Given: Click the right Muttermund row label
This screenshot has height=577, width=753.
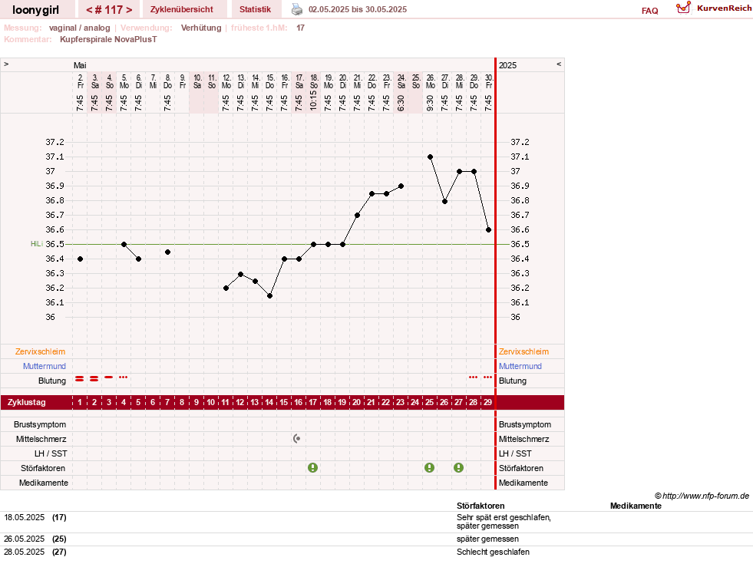Looking at the screenshot, I should tap(520, 366).
